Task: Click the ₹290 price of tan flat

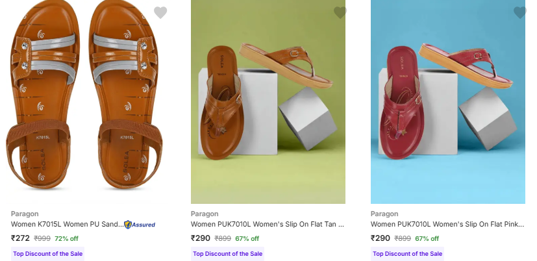Action: coord(200,238)
